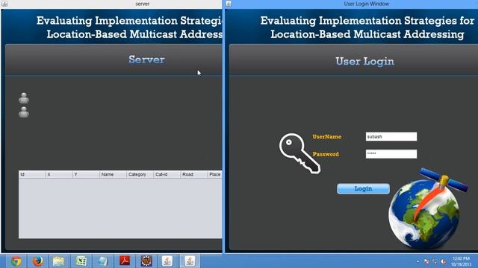This screenshot has height=268, width=478.
Task: Click the highlighted second Java taskbar icon
Action: pyautogui.click(x=190, y=261)
